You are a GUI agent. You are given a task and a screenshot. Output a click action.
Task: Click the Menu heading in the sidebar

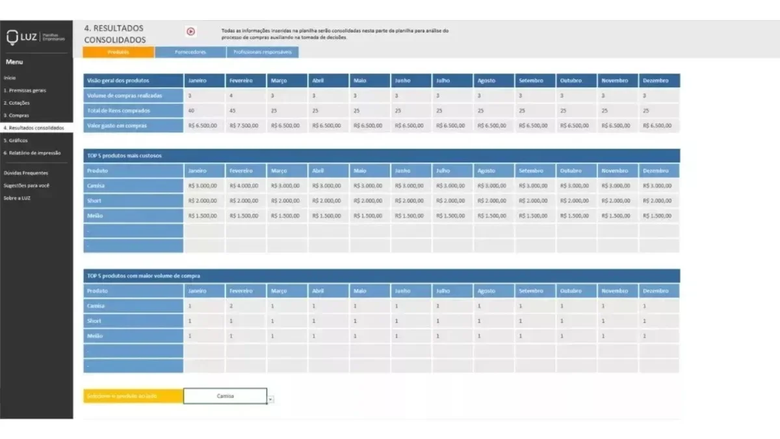tap(14, 62)
